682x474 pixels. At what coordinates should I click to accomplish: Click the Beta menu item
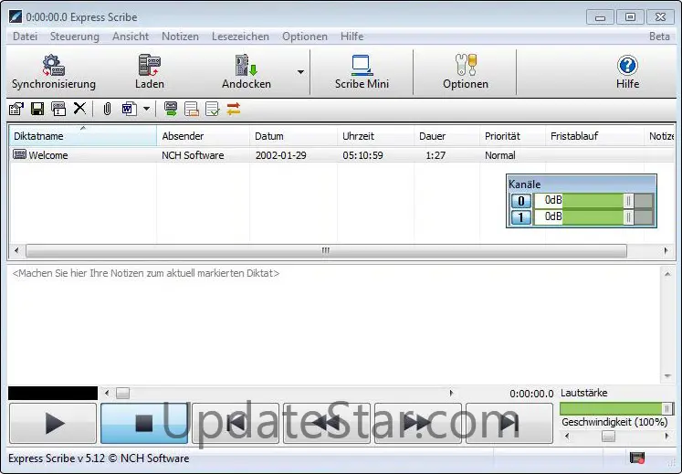pos(659,37)
